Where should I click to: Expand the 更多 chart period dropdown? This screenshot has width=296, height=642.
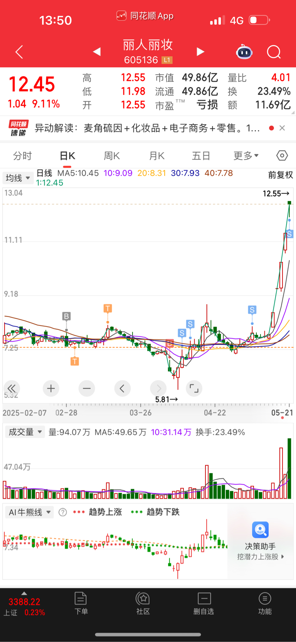(246, 156)
